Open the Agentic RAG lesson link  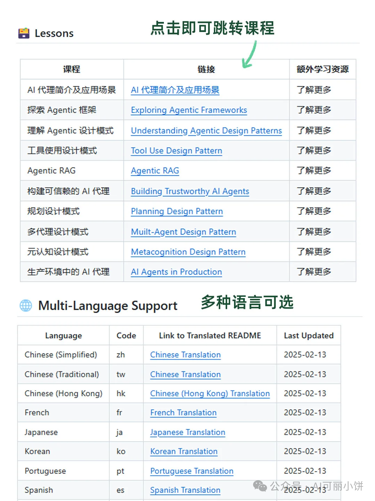(x=155, y=170)
